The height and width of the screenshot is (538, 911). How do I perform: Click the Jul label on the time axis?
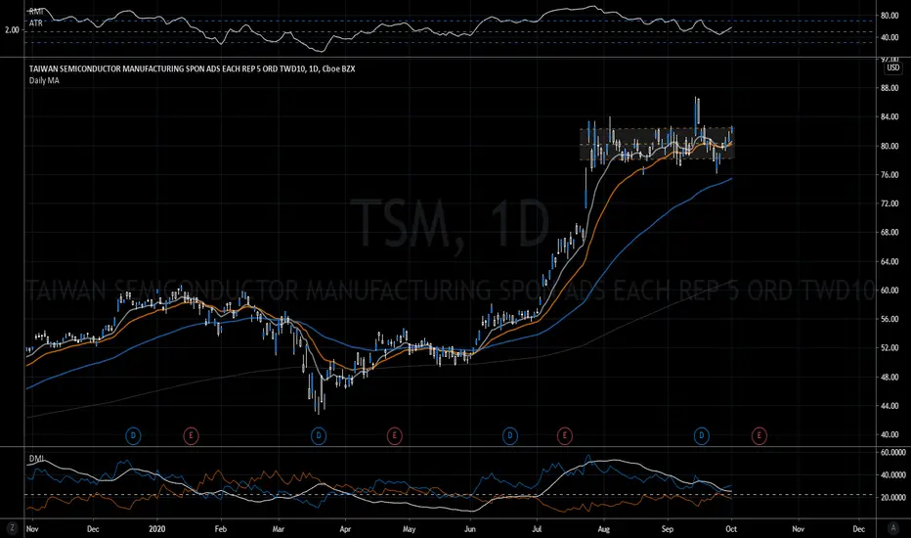point(537,529)
